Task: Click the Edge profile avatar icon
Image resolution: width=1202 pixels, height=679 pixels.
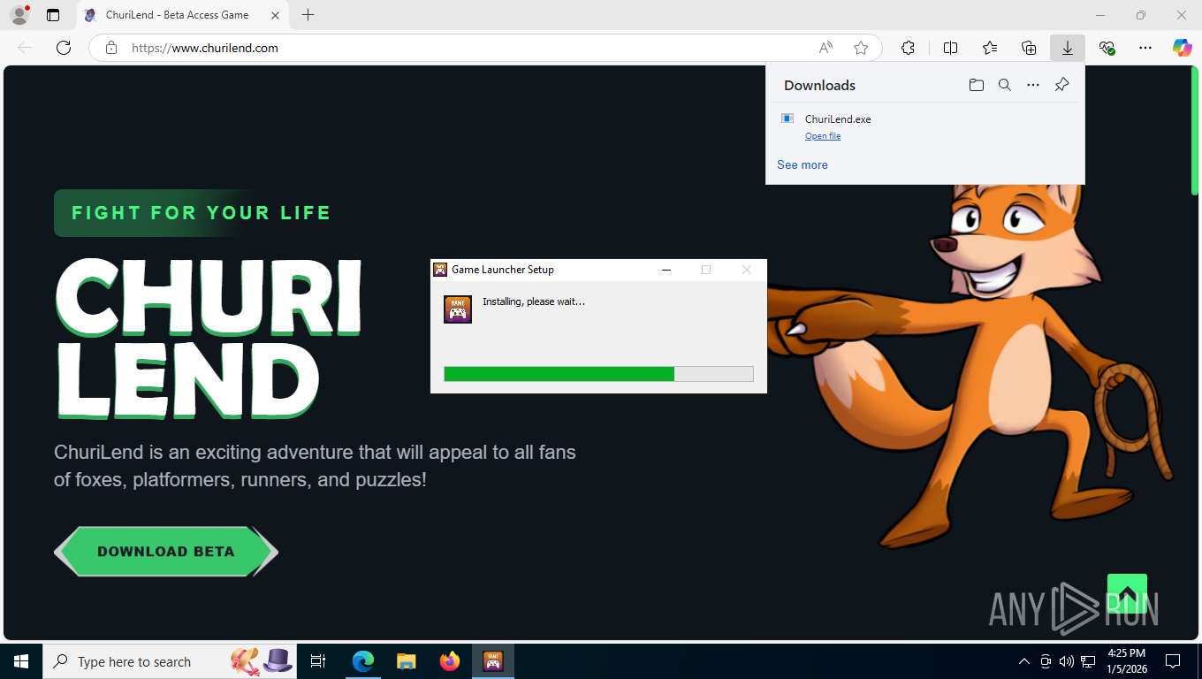Action: (x=19, y=15)
